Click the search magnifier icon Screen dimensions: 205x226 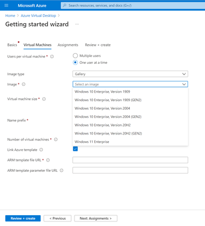pos(64,6)
